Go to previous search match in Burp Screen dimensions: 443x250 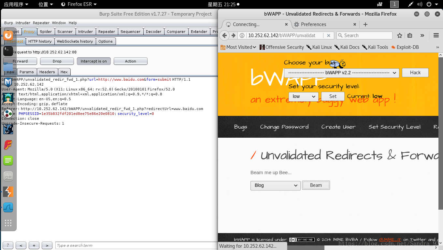pos(21,245)
